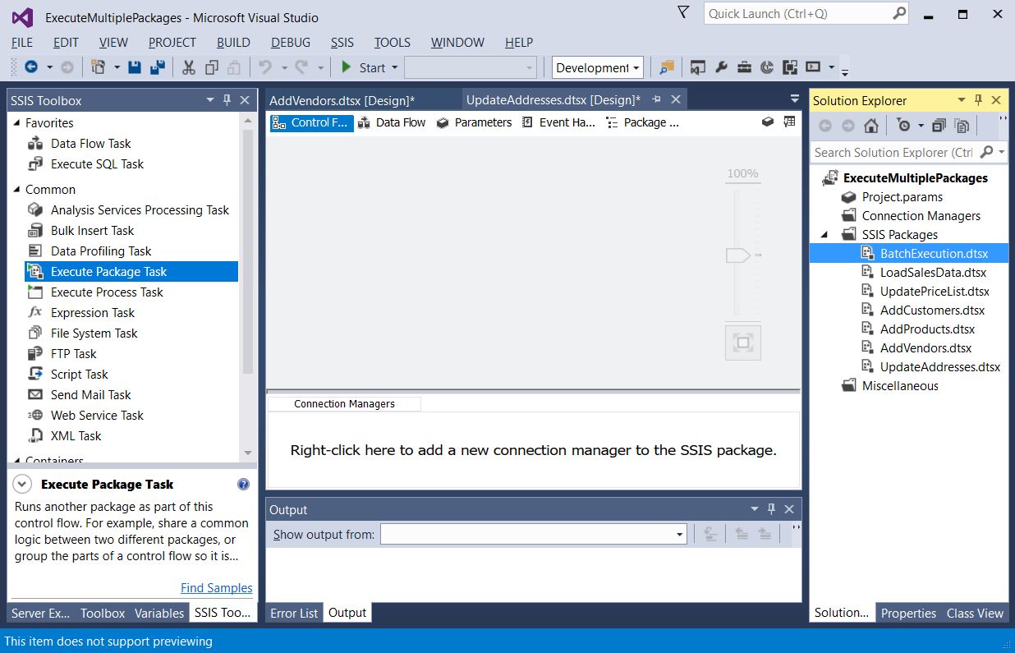The width and height of the screenshot is (1015, 653).
Task: Click the Save All toolbar icon
Action: (157, 67)
